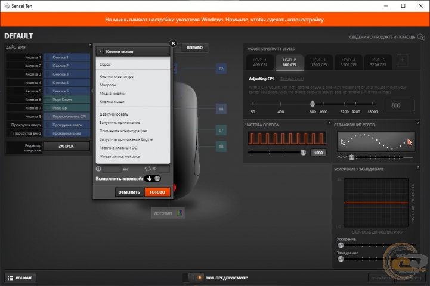This screenshot has width=430, height=286.
Task: Add a new CPI level with plus
Action: coord(402,60)
